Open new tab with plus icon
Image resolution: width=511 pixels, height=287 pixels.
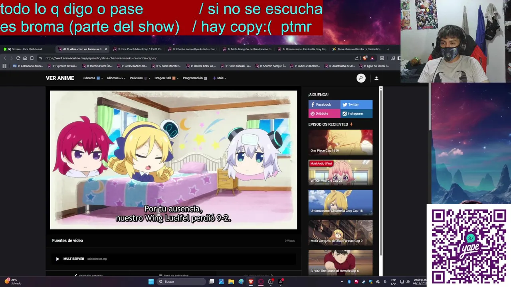point(388,49)
